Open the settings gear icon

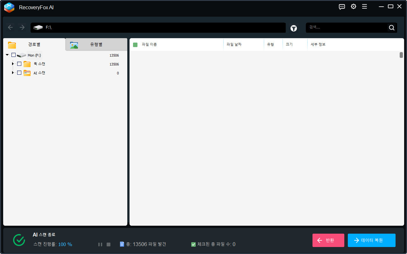[x=353, y=7]
